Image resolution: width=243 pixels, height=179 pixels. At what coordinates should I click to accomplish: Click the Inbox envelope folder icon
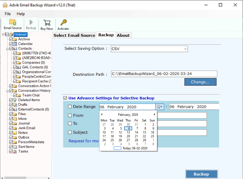click(x=15, y=119)
